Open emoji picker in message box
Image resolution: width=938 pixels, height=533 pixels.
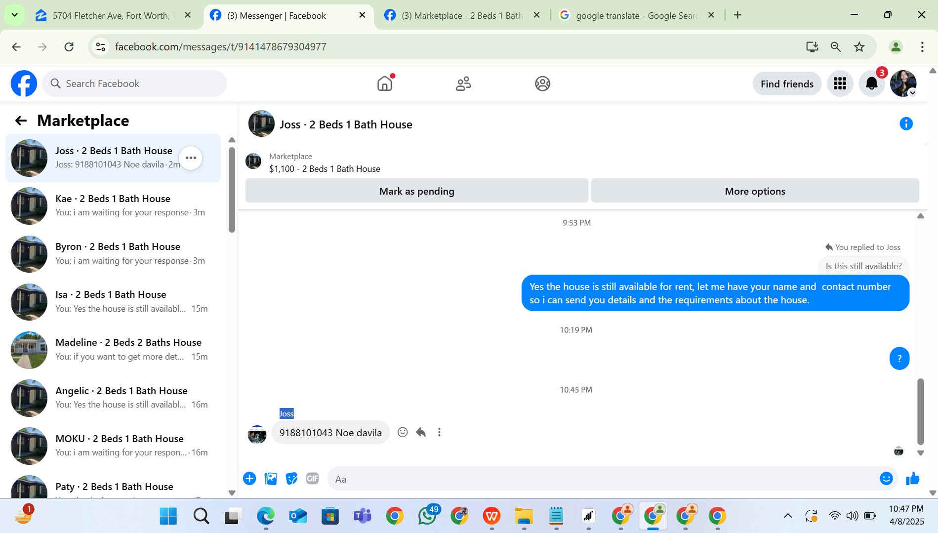point(886,479)
